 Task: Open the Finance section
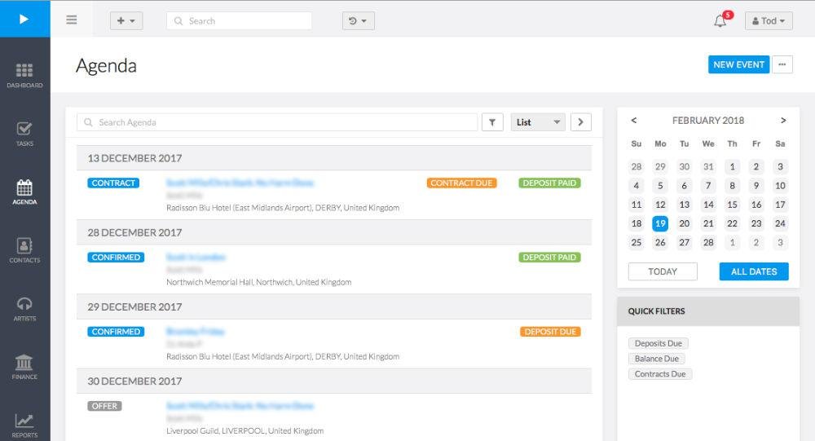coord(24,366)
